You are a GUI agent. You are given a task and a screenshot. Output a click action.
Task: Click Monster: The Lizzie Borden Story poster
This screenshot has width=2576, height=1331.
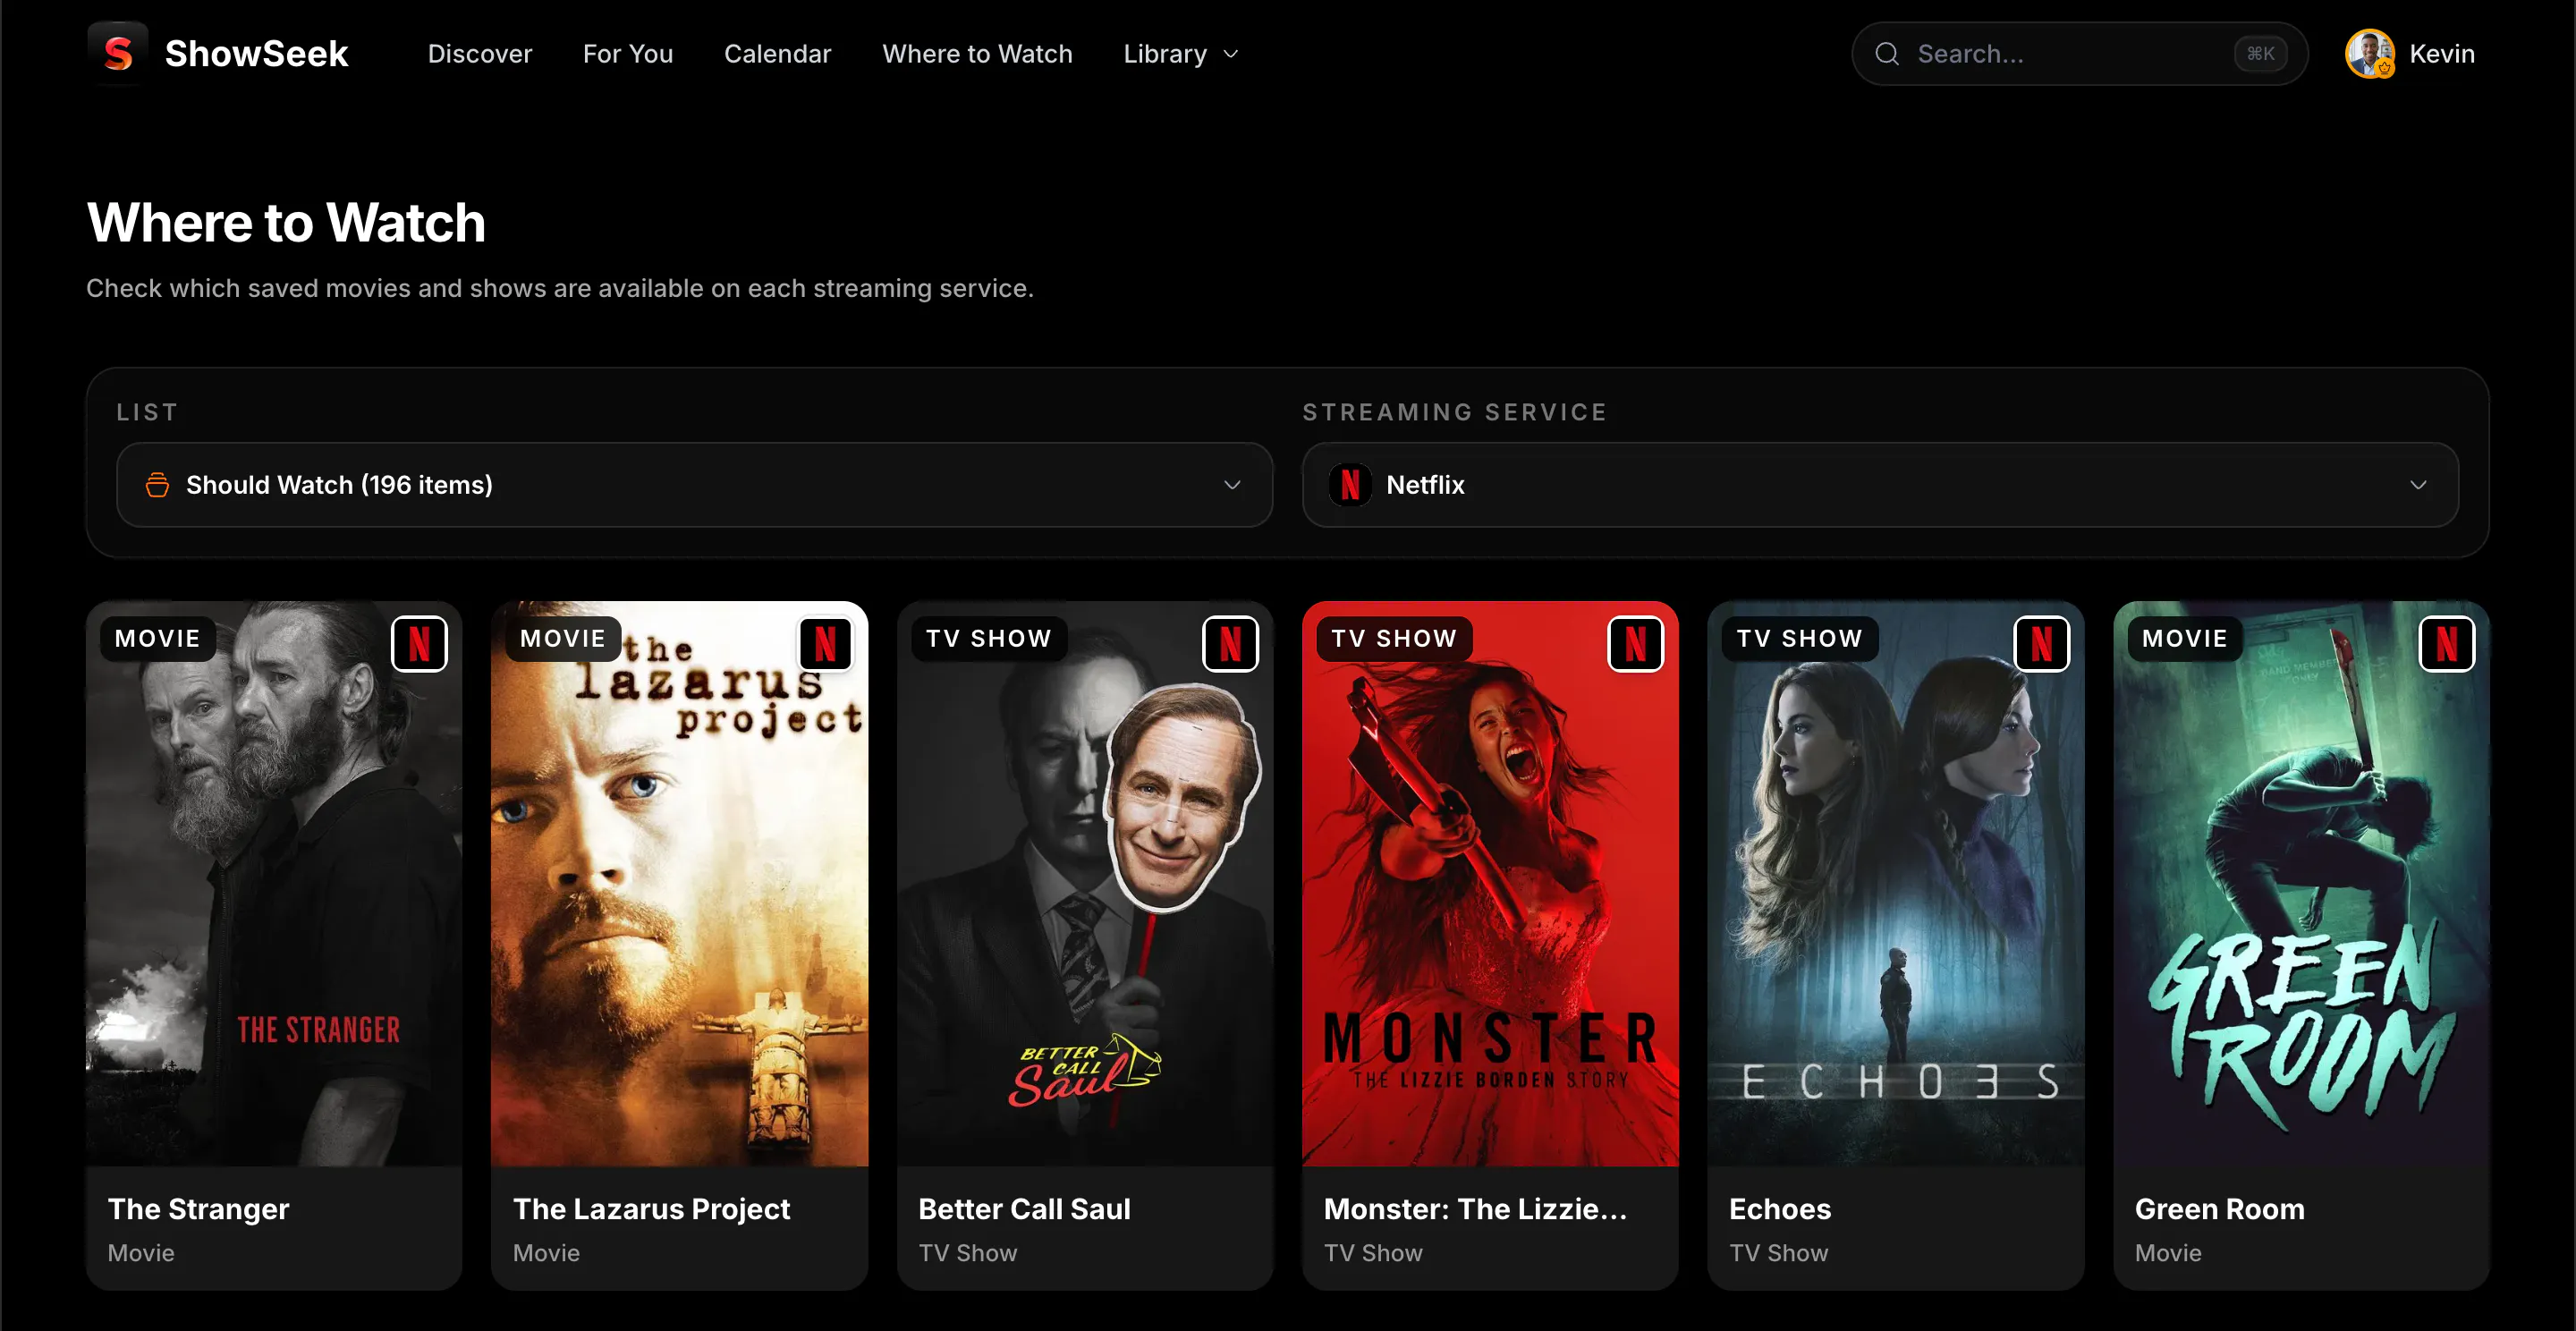coord(1490,884)
